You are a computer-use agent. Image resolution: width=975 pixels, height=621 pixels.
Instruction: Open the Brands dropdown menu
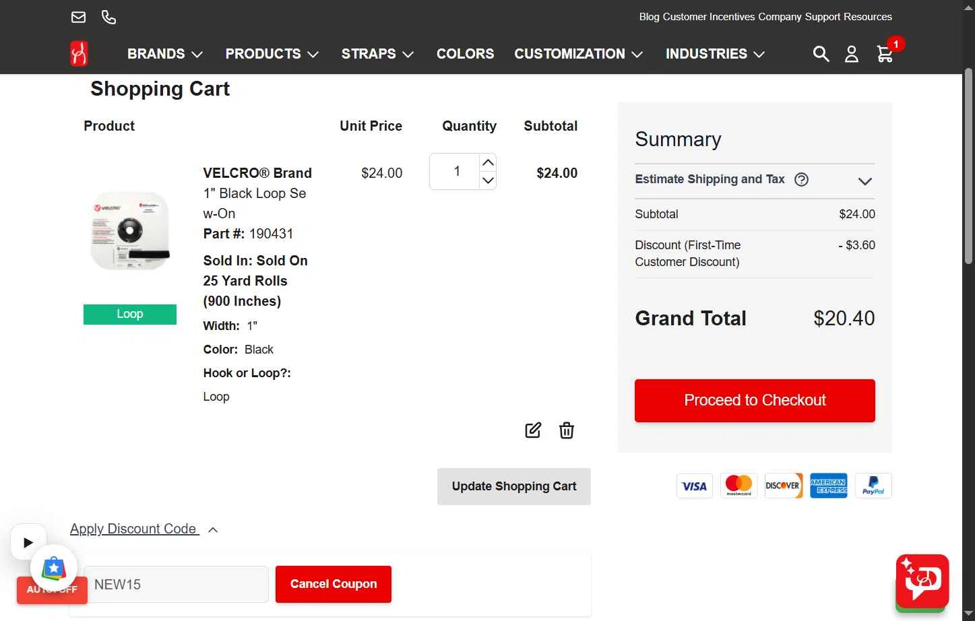(165, 54)
